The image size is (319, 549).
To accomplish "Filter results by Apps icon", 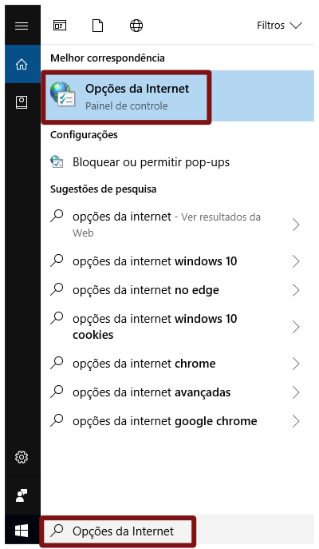I will click(60, 26).
